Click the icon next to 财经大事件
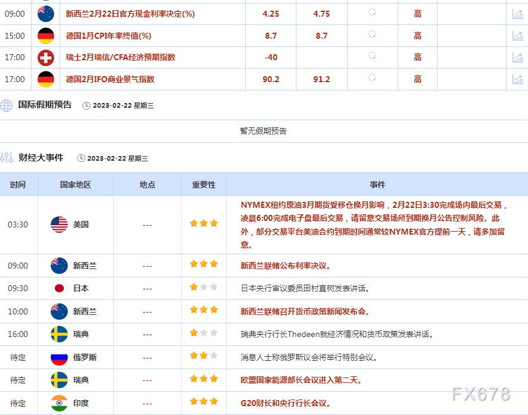This screenshot has height=415, width=528. 8,158
